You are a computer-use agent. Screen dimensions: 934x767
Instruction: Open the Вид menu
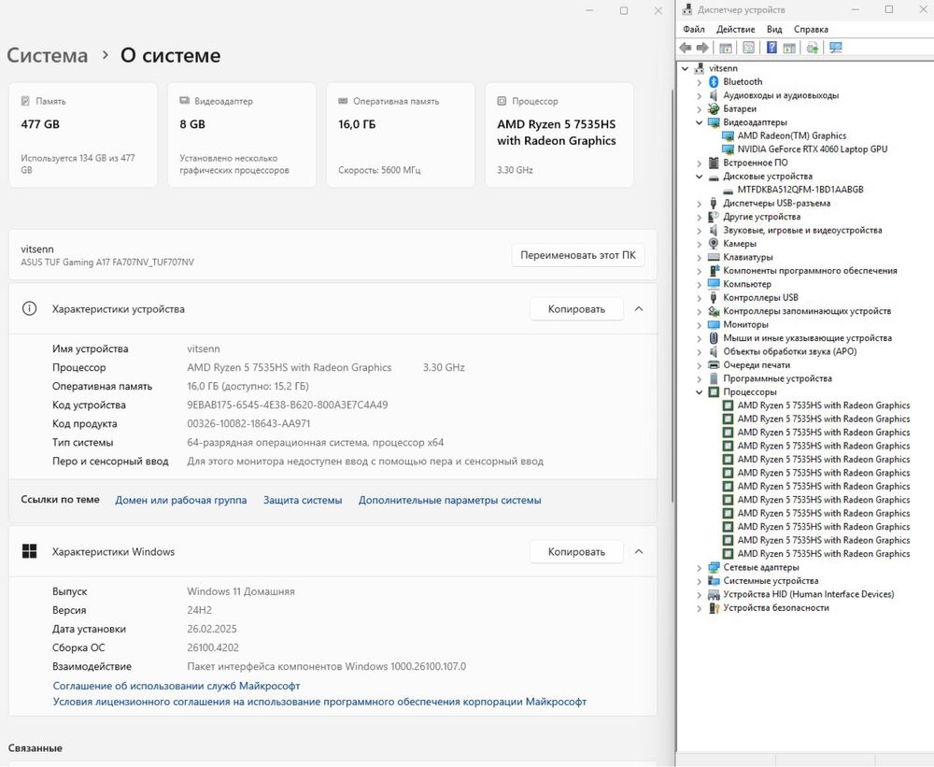pyautogui.click(x=774, y=29)
